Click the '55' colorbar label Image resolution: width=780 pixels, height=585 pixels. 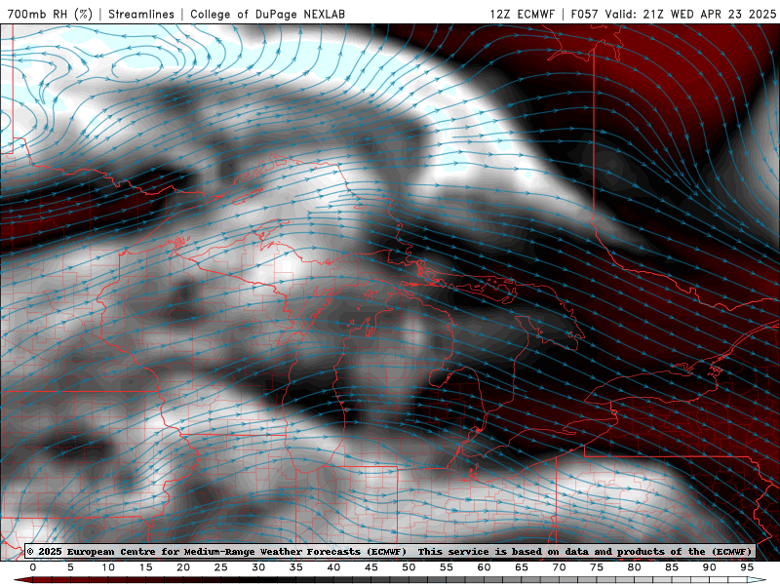pyautogui.click(x=447, y=567)
